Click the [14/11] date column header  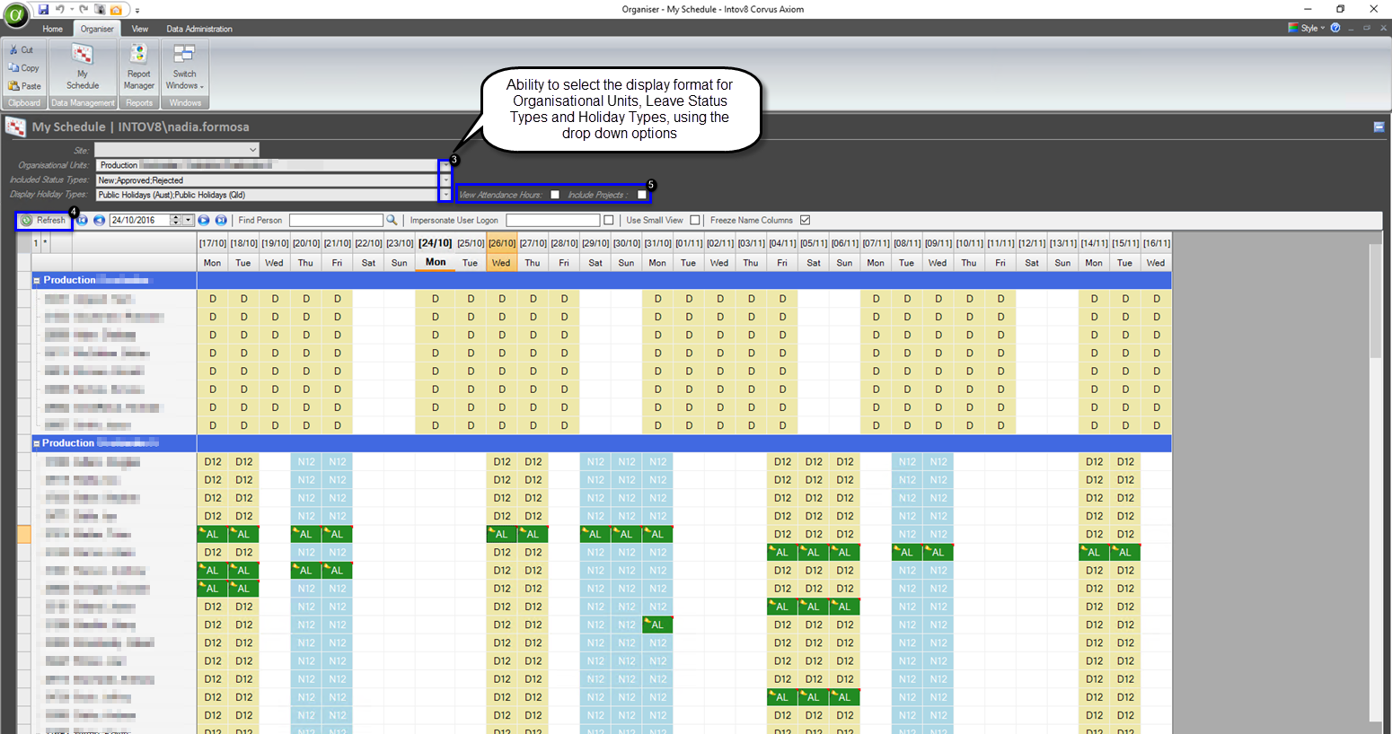(x=1094, y=243)
